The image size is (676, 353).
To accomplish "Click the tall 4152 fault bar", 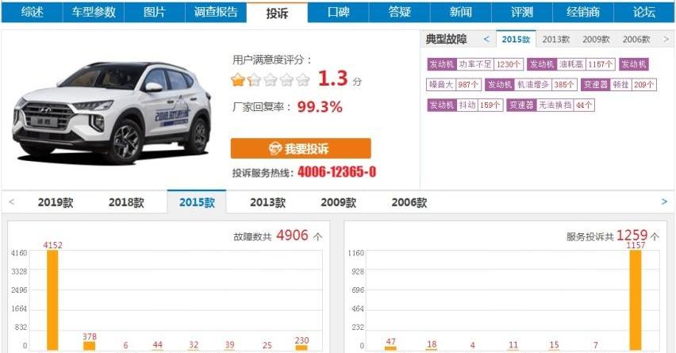I will [52, 300].
